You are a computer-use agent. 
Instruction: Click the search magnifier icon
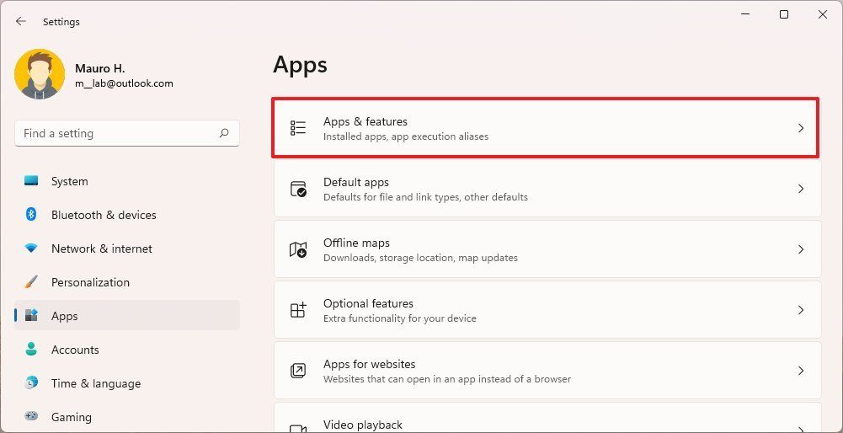(224, 133)
